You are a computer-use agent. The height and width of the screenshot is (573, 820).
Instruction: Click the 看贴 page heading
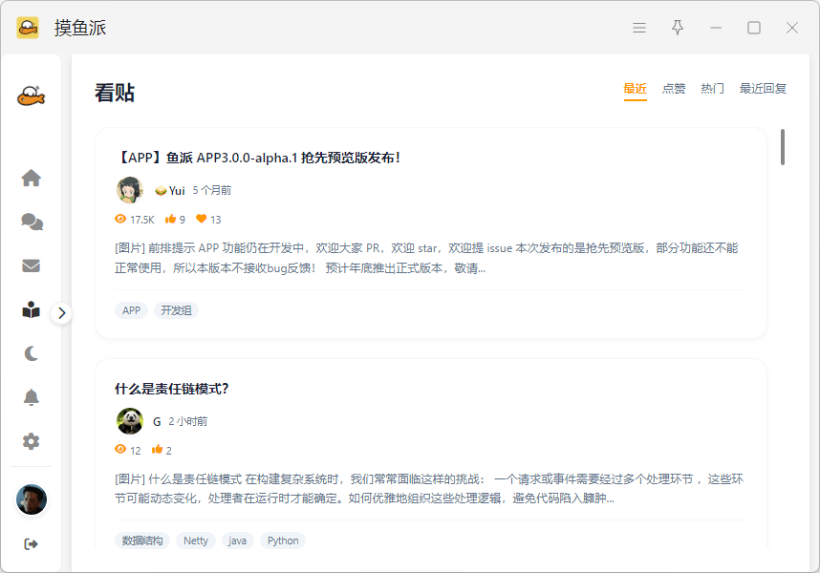115,93
